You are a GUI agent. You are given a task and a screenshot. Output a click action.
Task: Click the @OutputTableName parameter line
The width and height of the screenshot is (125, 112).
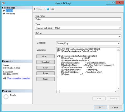pos(82,72)
